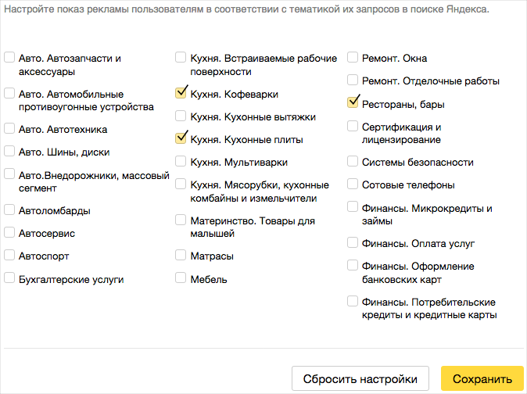Uncheck the Рестораны, бары checkbox
The image size is (527, 394).
coord(353,102)
